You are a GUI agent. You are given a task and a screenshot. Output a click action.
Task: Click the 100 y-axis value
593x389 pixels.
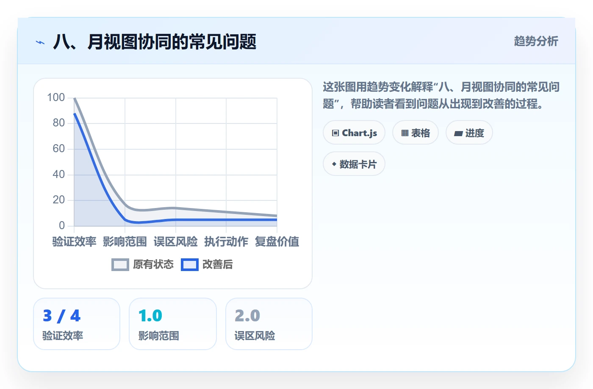coord(56,98)
